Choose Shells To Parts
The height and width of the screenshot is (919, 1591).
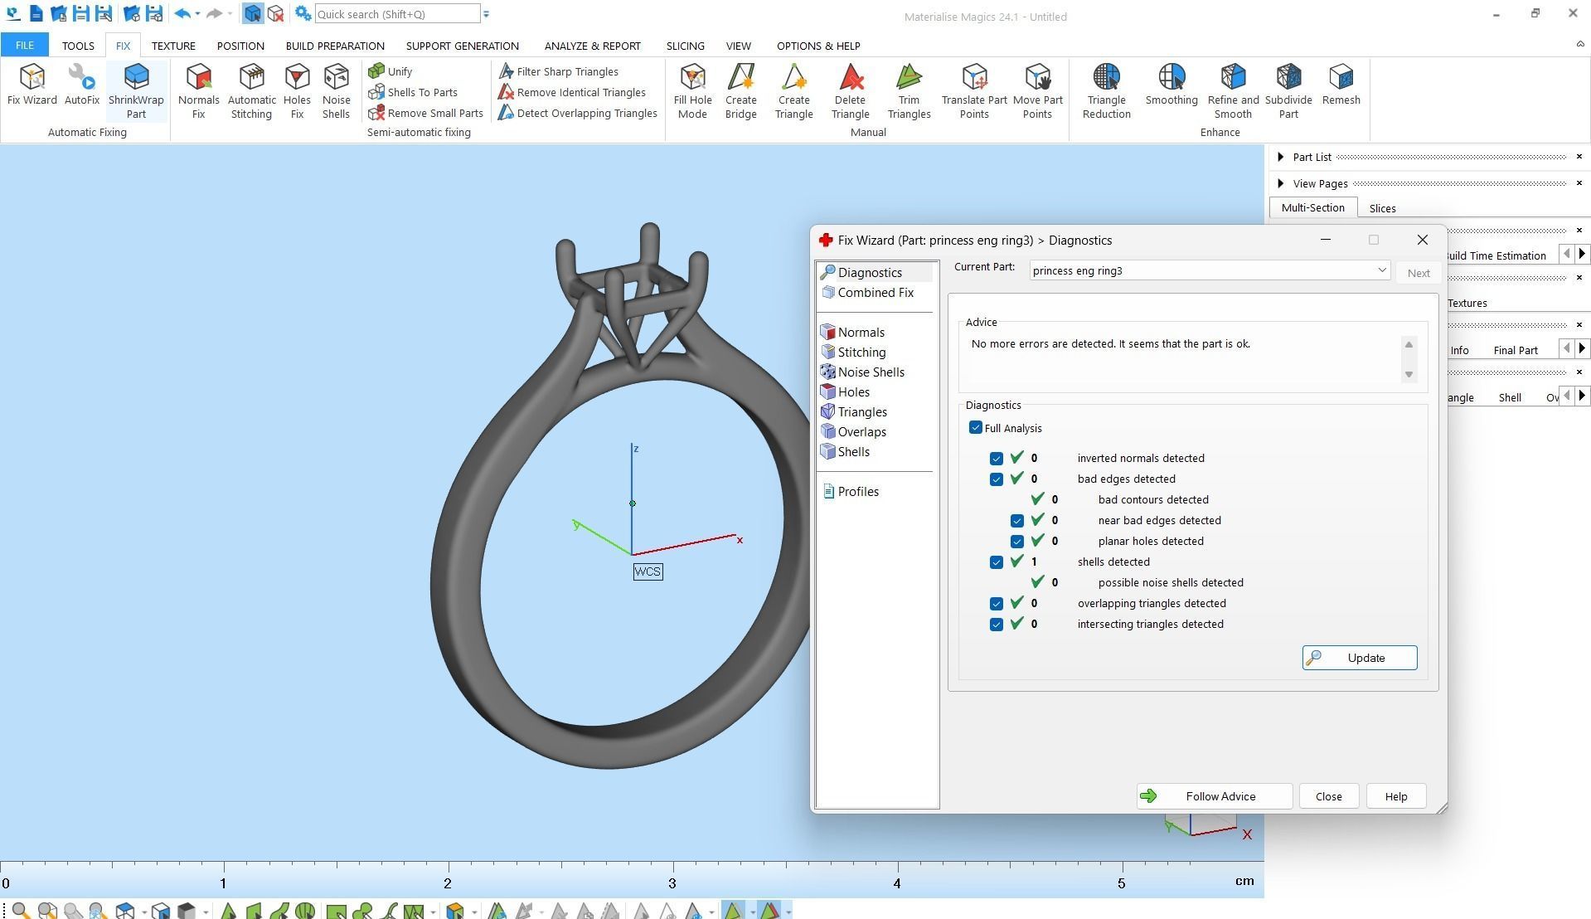[413, 92]
